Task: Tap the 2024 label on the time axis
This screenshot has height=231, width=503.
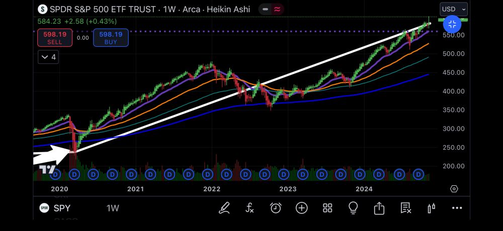Action: 364,189
